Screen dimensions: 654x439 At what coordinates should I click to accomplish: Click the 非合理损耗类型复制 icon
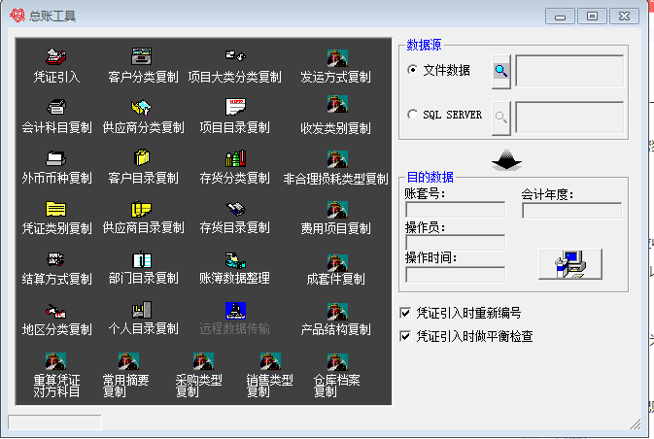337,159
